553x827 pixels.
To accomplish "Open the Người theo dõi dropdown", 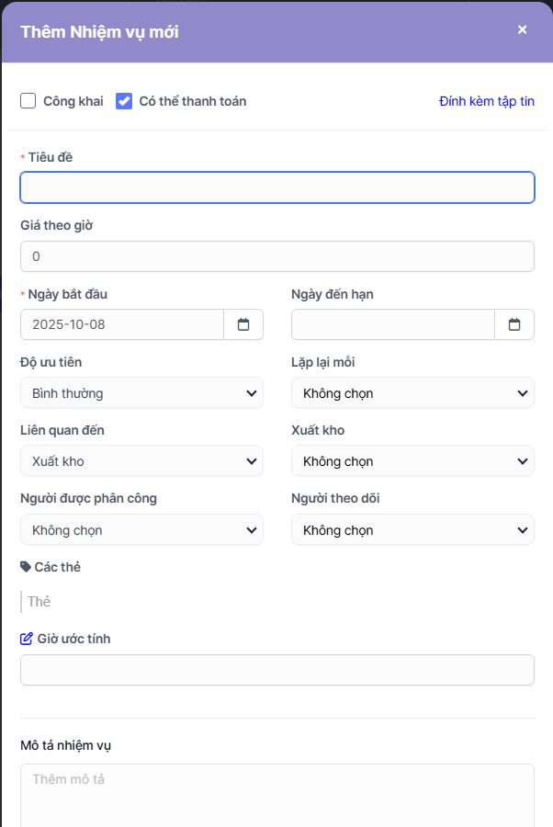I will (x=412, y=530).
